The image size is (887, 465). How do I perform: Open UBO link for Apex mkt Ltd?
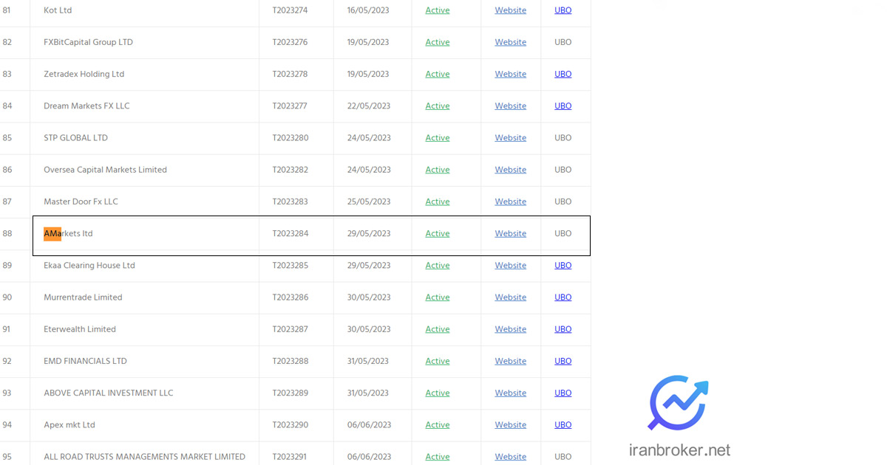pos(563,424)
